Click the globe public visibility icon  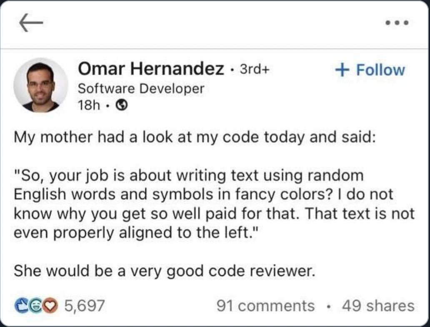[x=121, y=106]
